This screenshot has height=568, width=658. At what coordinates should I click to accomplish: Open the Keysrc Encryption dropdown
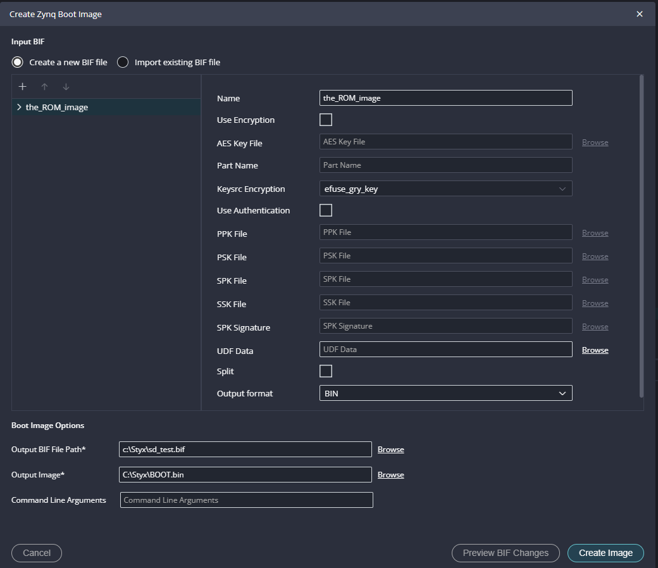(x=445, y=189)
